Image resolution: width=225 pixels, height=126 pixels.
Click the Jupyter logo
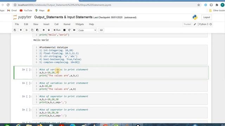pyautogui.click(x=22, y=17)
